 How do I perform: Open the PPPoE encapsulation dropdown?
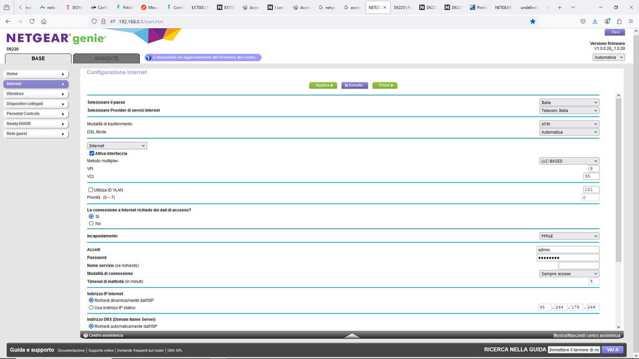tap(569, 236)
